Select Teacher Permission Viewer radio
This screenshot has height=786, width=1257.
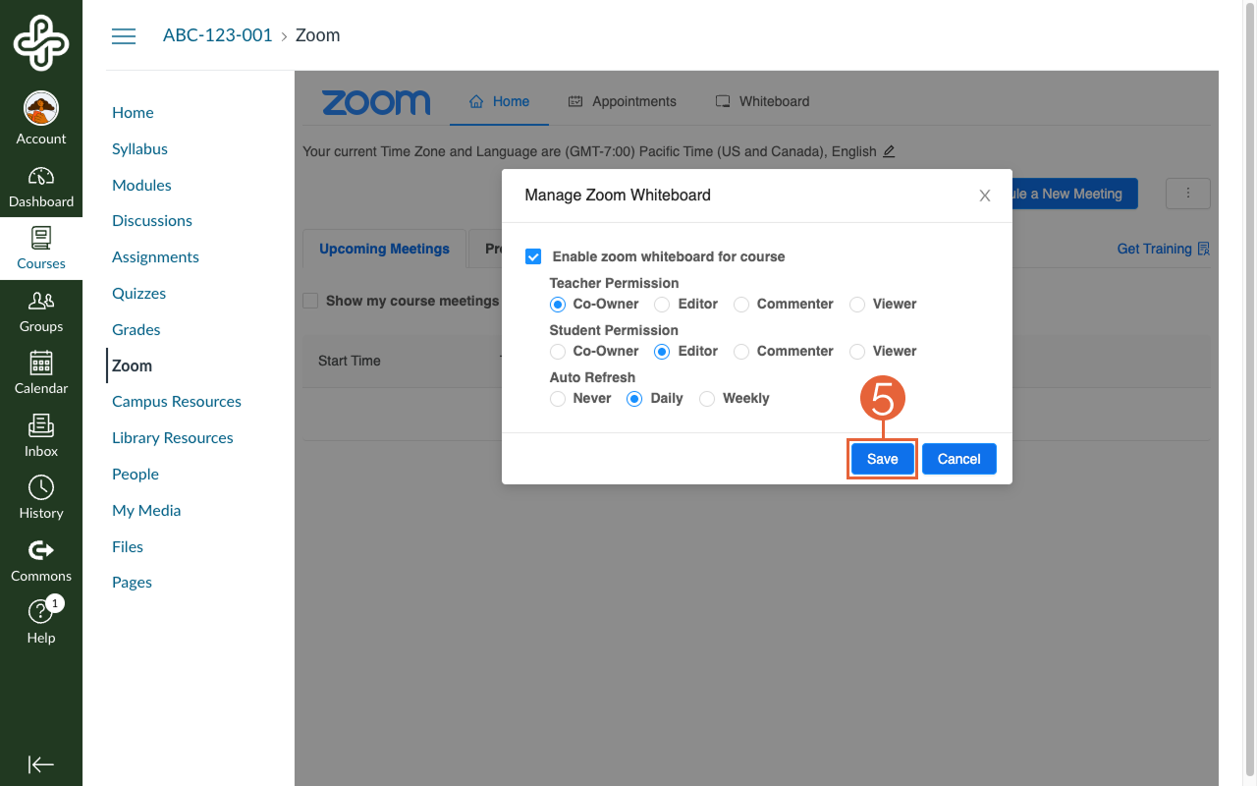(857, 305)
